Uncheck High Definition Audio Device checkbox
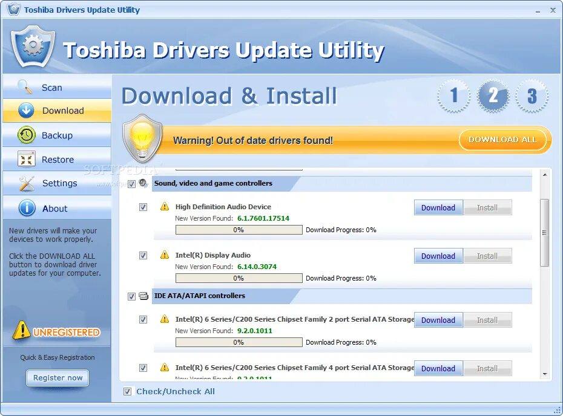Viewport: 563px width, 416px height. pos(143,207)
